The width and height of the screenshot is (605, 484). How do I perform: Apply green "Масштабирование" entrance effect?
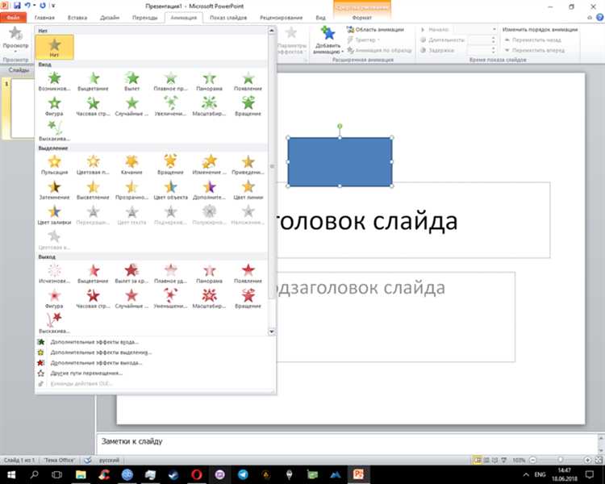209,106
